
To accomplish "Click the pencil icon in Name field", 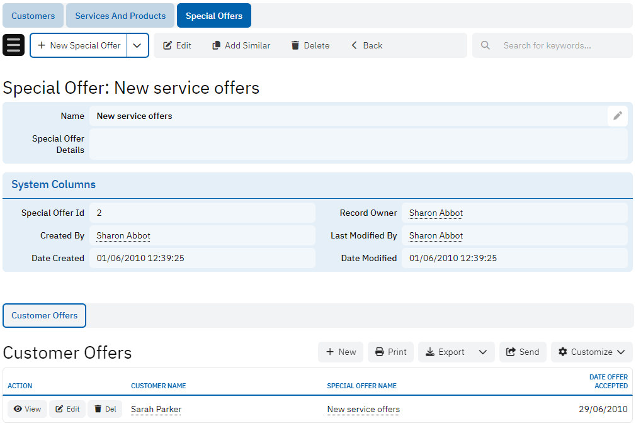I will [x=617, y=116].
